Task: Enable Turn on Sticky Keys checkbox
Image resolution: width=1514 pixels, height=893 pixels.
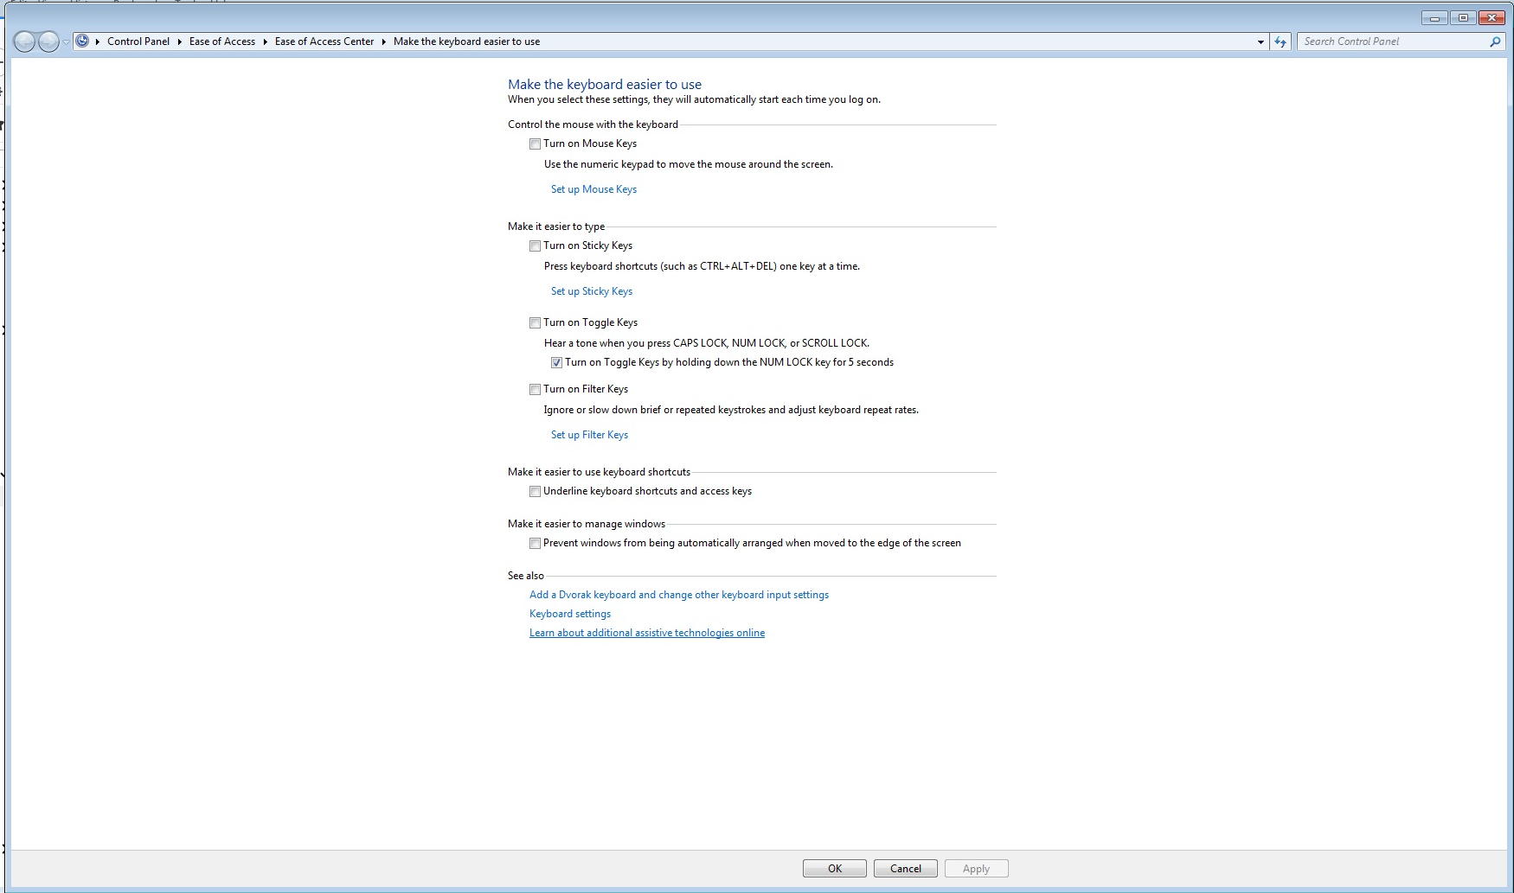Action: 535,246
